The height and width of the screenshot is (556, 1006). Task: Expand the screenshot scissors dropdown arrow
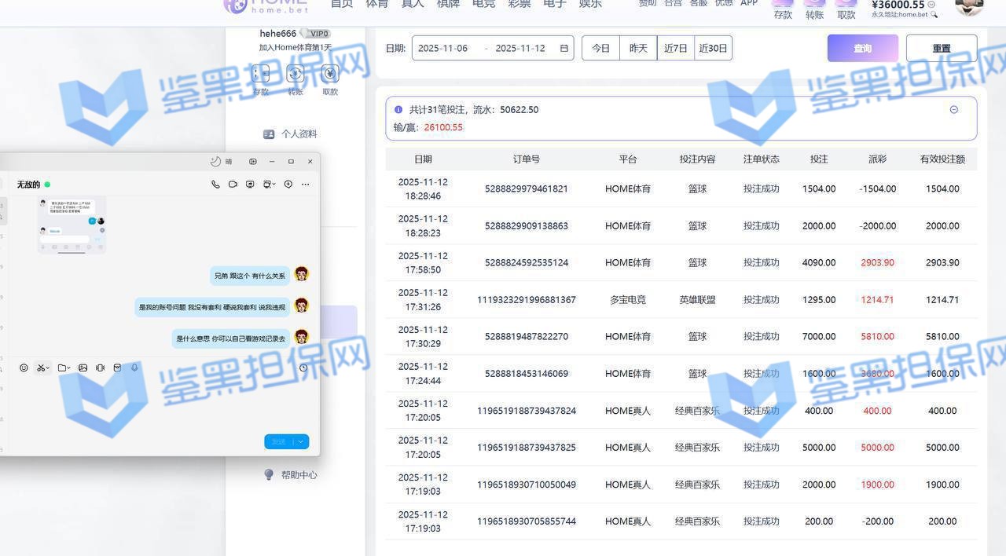[x=48, y=368]
